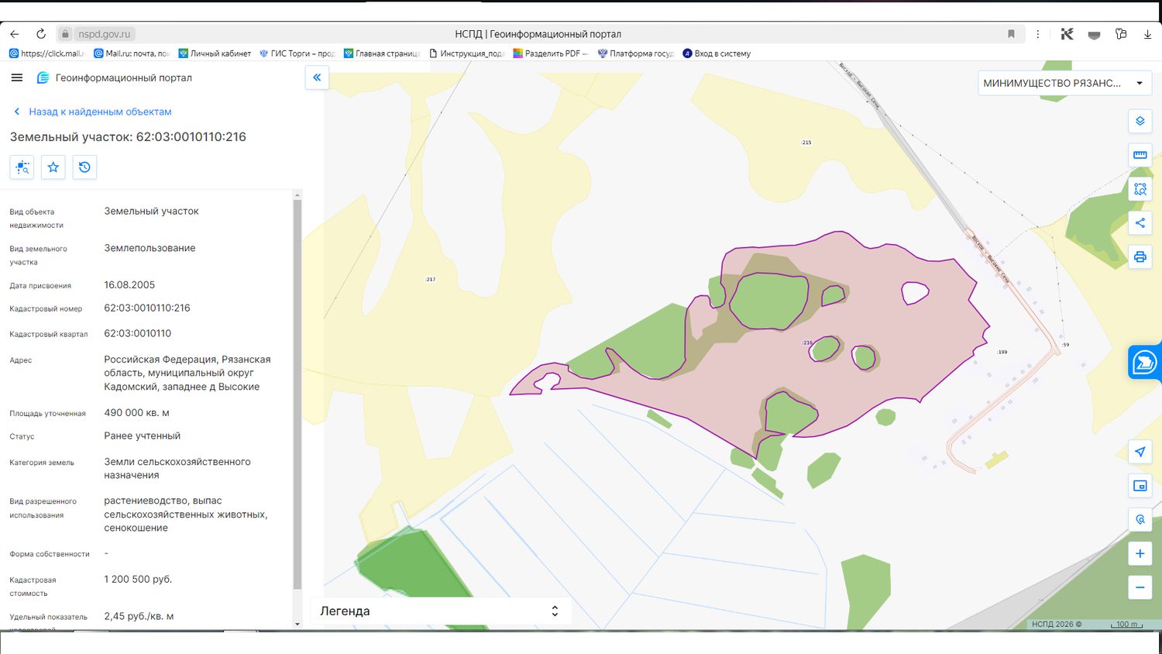
Task: Expand the Легенда panel
Action: pyautogui.click(x=440, y=611)
